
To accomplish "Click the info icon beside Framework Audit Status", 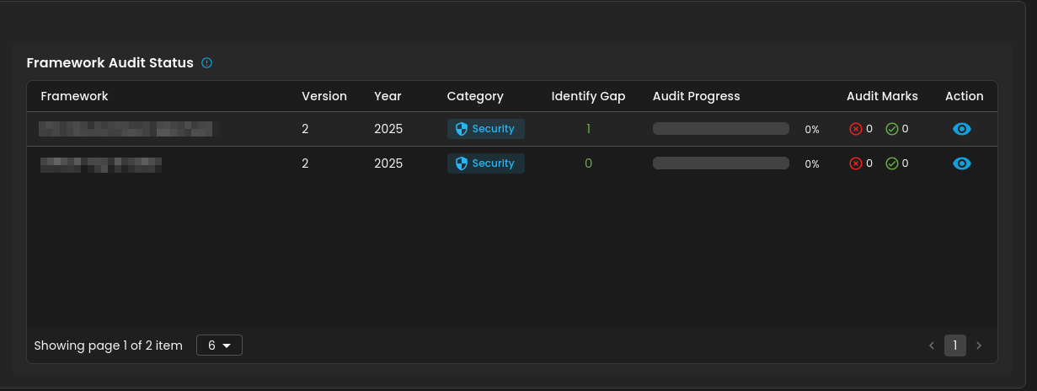I will (x=206, y=63).
